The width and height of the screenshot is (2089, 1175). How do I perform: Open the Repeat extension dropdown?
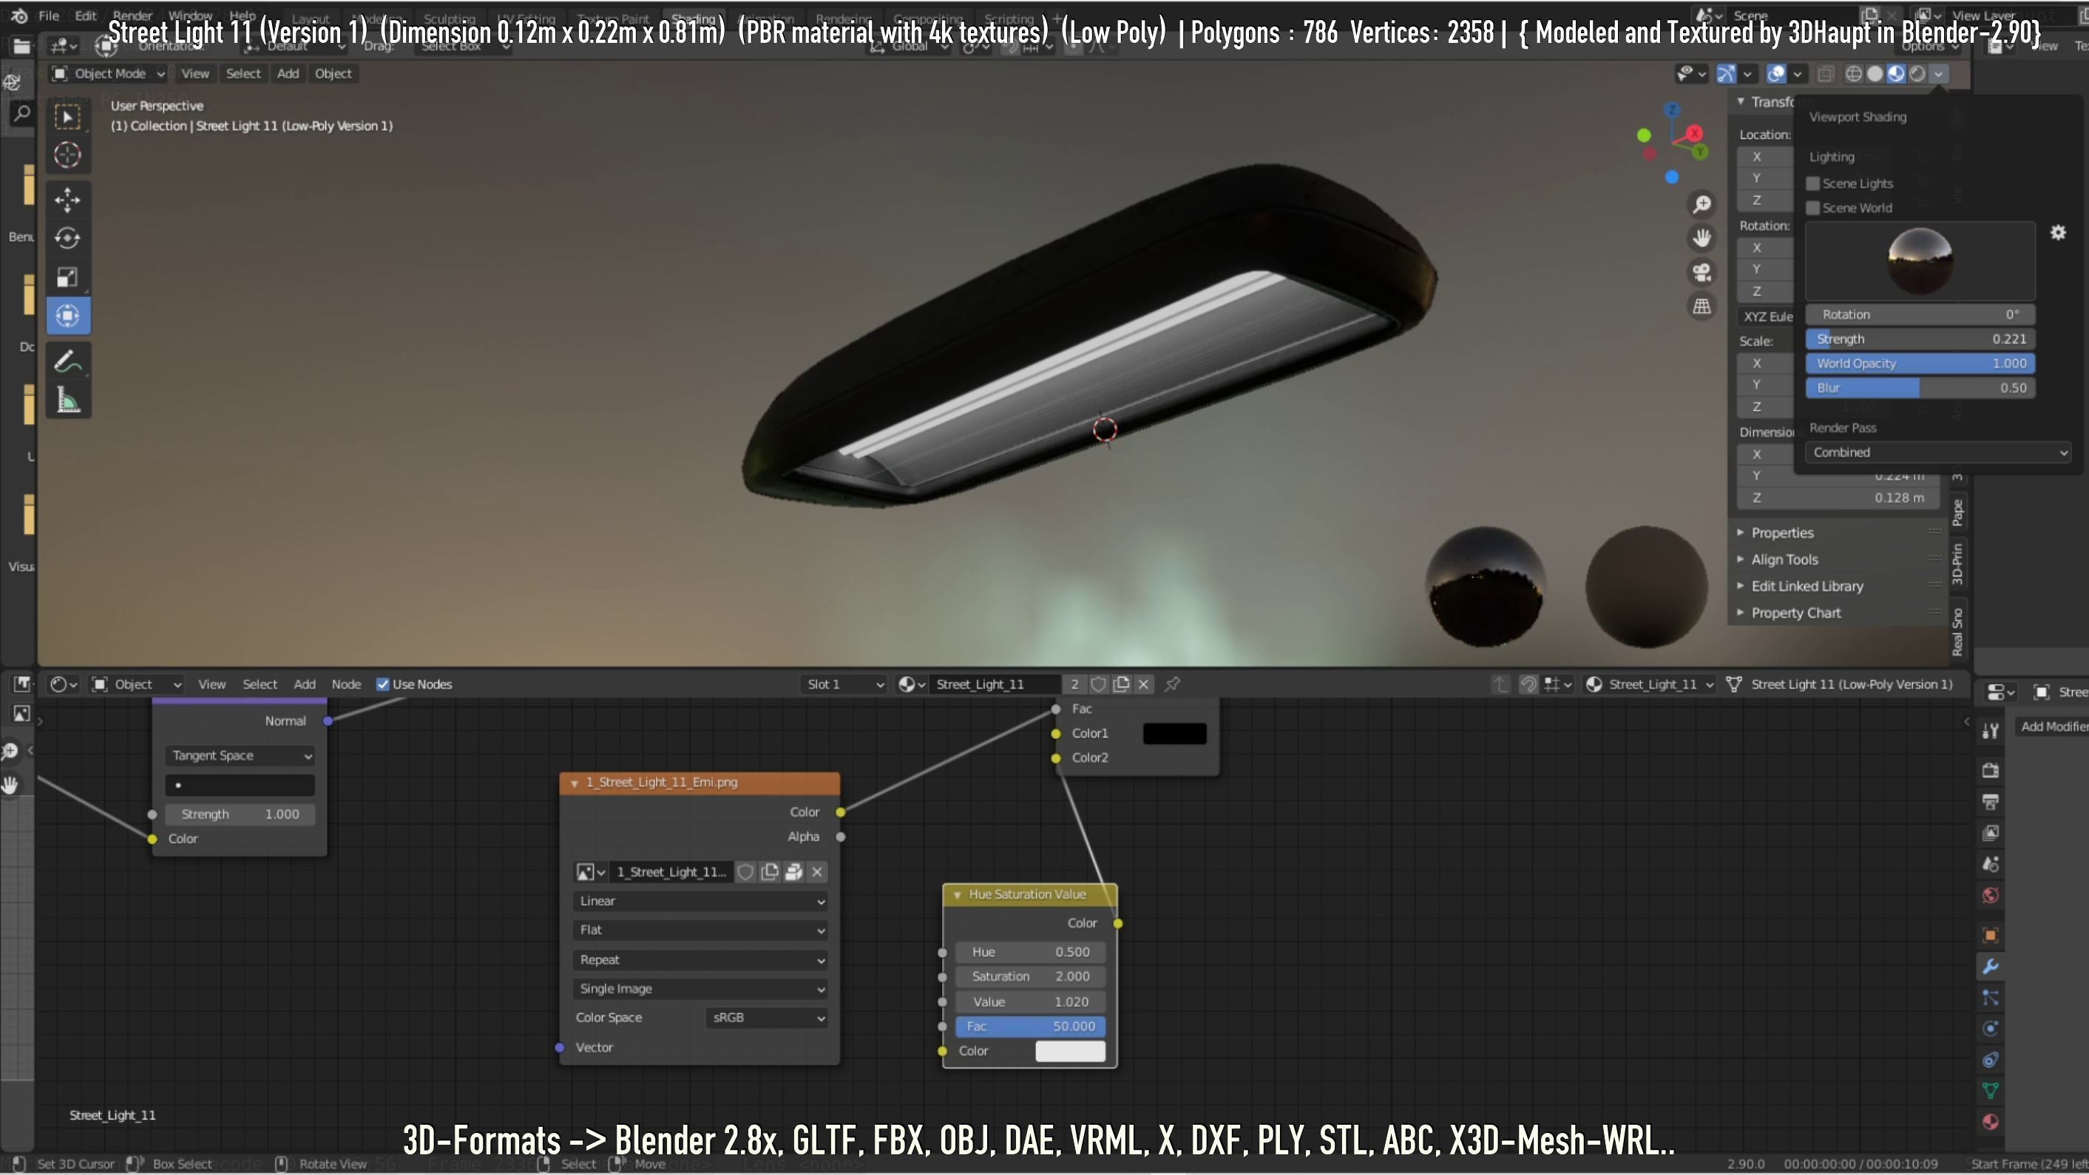click(x=701, y=959)
